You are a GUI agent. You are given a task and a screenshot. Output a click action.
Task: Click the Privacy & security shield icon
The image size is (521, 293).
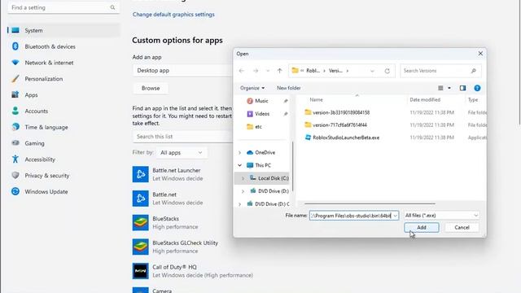click(15, 175)
